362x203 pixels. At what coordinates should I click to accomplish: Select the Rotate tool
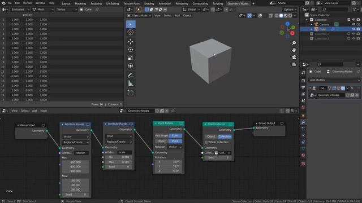pyautogui.click(x=131, y=50)
